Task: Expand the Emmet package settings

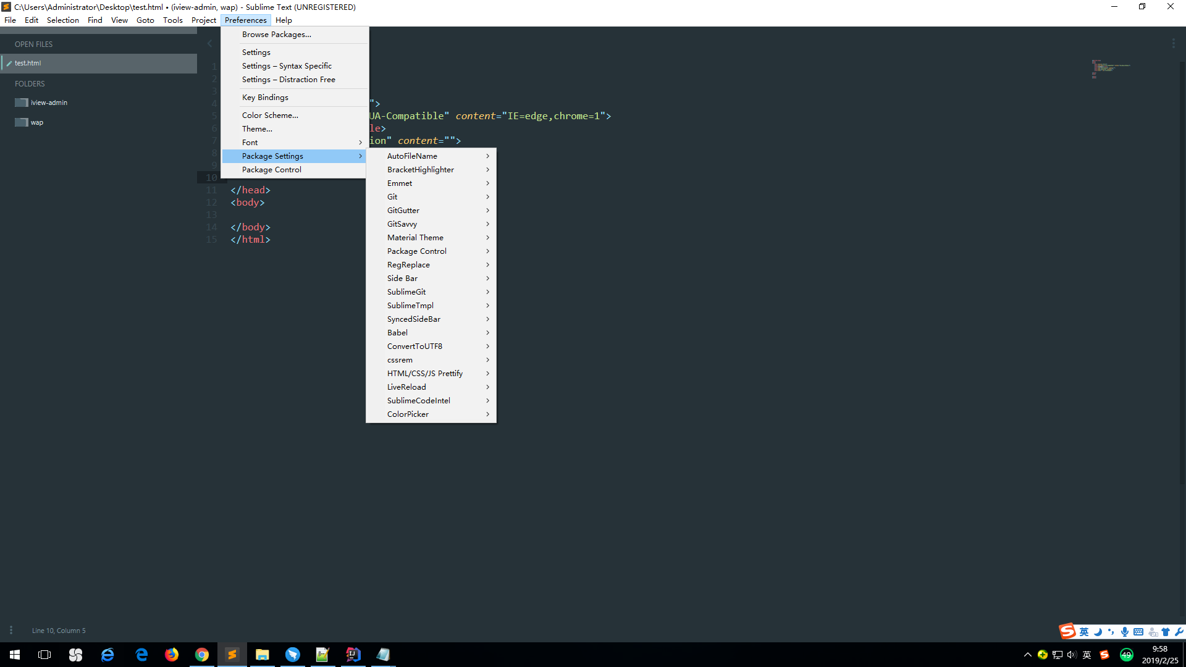Action: (x=431, y=183)
